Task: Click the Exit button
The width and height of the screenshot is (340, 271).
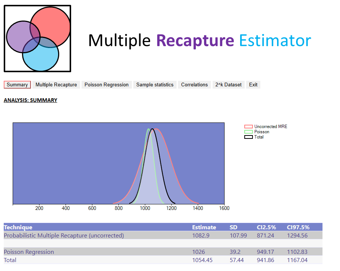Action: [x=253, y=85]
